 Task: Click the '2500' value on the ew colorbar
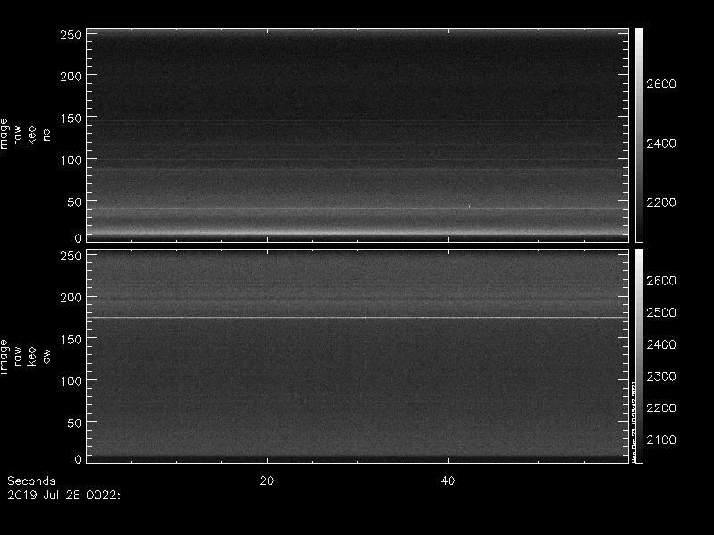pos(661,313)
